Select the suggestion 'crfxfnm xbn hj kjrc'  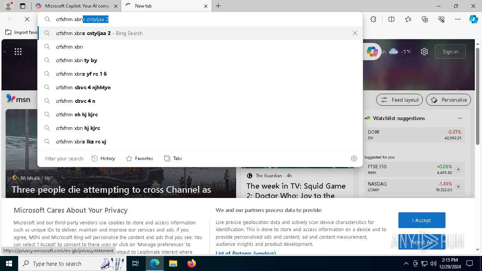click(200, 128)
